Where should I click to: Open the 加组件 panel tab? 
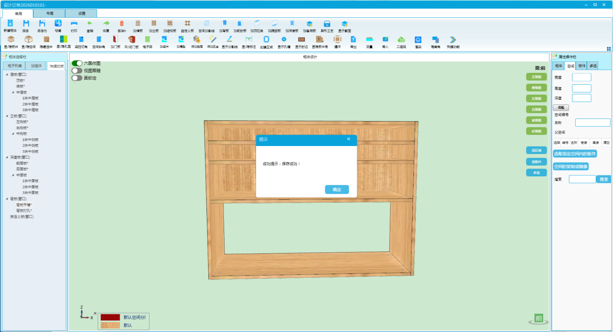[x=36, y=66]
